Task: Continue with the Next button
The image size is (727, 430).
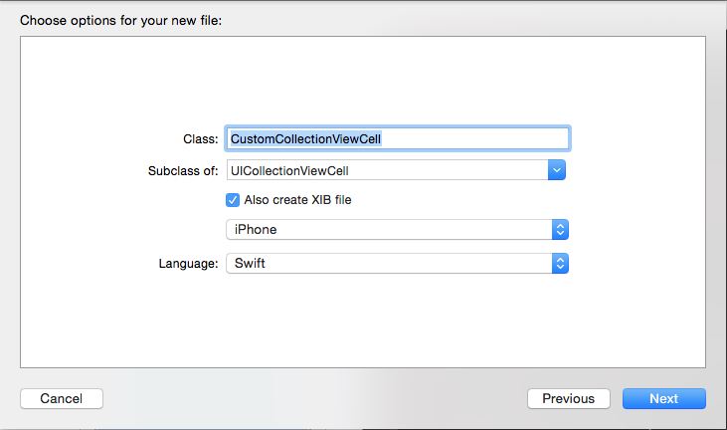Action: 664,398
